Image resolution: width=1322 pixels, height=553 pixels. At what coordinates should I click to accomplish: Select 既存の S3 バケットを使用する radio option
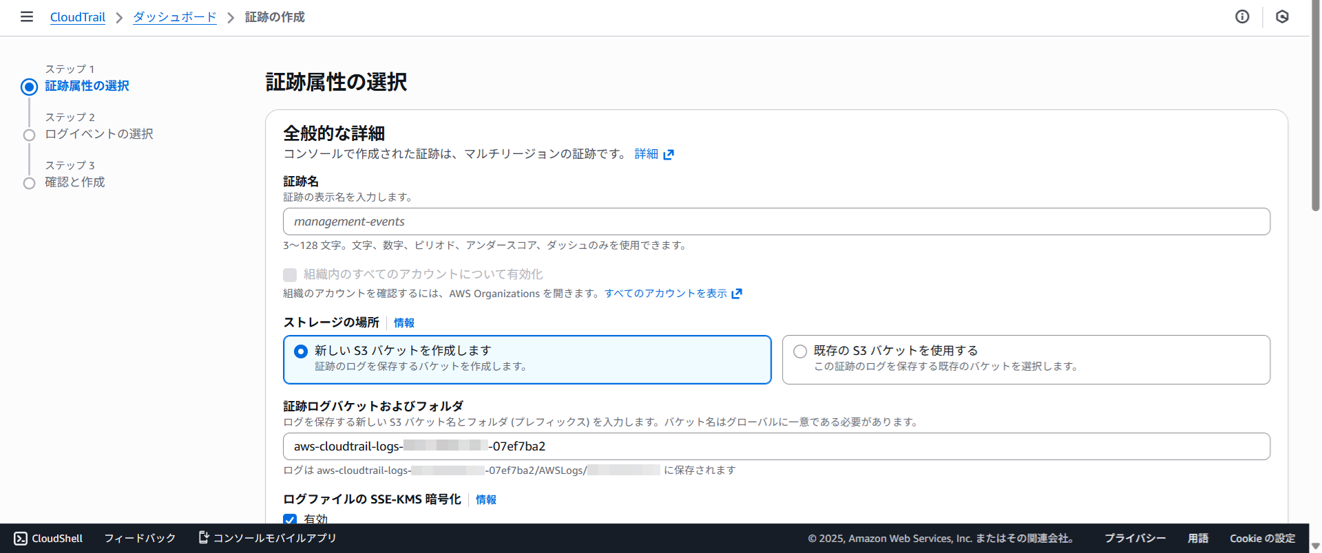tap(800, 351)
